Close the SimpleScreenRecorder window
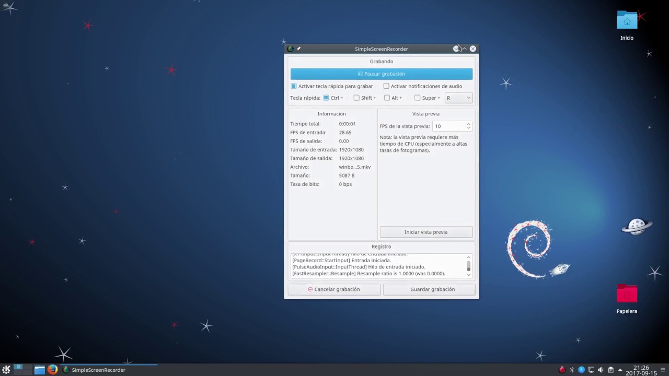The height and width of the screenshot is (376, 669). pos(473,49)
